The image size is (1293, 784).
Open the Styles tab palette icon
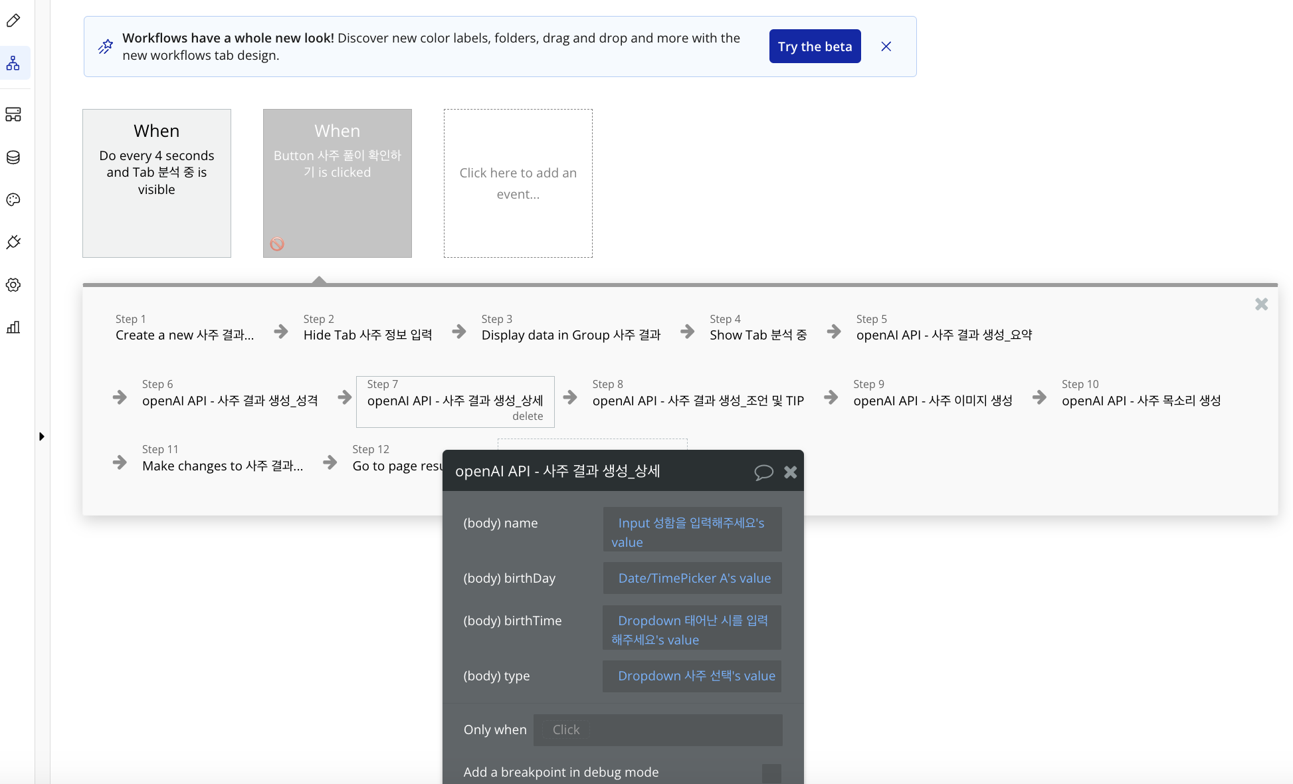[13, 200]
